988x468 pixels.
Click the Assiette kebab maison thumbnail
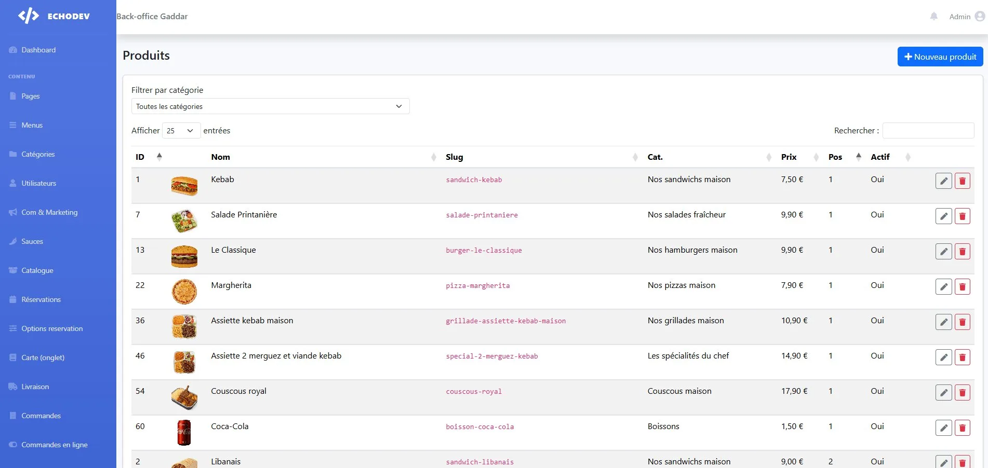(x=184, y=327)
